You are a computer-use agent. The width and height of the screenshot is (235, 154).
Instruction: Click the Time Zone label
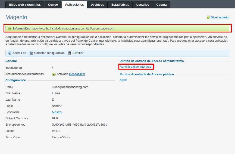[12, 137]
